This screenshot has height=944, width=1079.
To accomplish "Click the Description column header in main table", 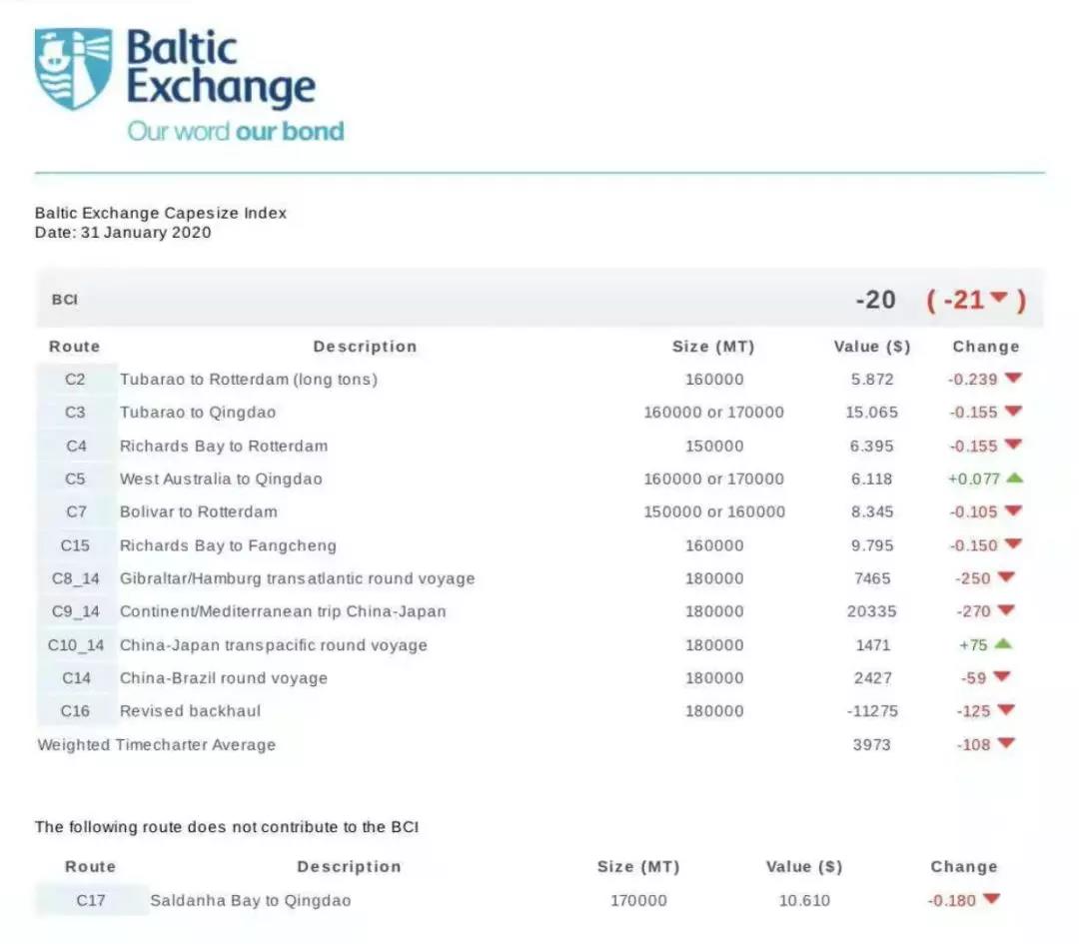I will 365,347.
